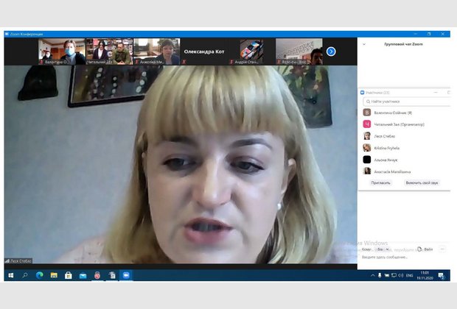The height and width of the screenshot is (309, 457).
Task: Launch Microsoft Edge from taskbar
Action: click(39, 275)
